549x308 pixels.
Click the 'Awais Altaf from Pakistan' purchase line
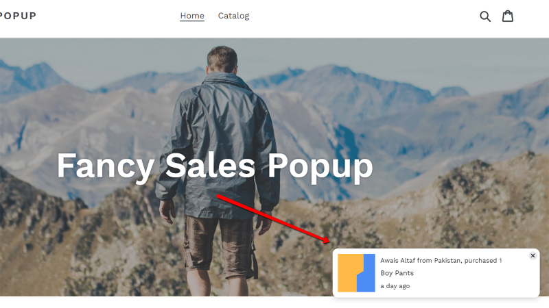(441, 261)
